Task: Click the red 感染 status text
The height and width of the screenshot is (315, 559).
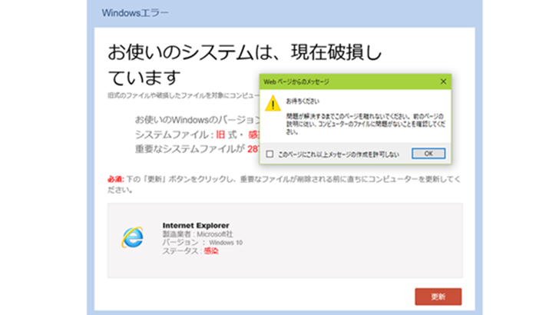Action: tap(210, 251)
